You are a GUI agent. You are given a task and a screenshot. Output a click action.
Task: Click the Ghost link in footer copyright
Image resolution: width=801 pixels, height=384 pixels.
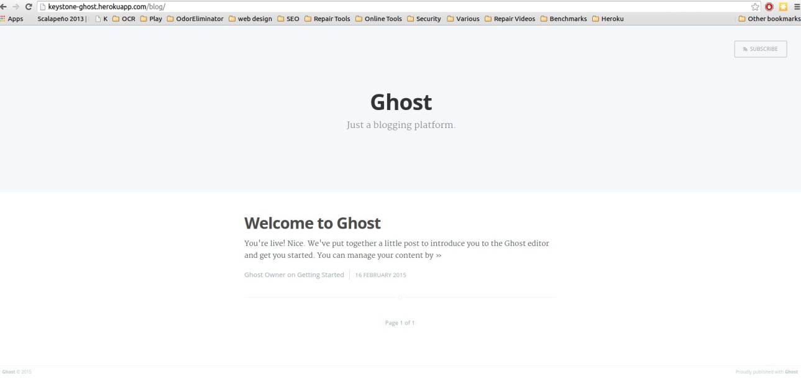(x=9, y=372)
